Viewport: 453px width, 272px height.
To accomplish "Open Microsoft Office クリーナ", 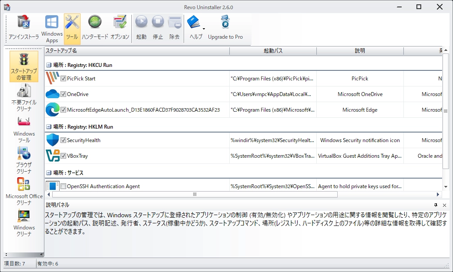I will (x=24, y=192).
